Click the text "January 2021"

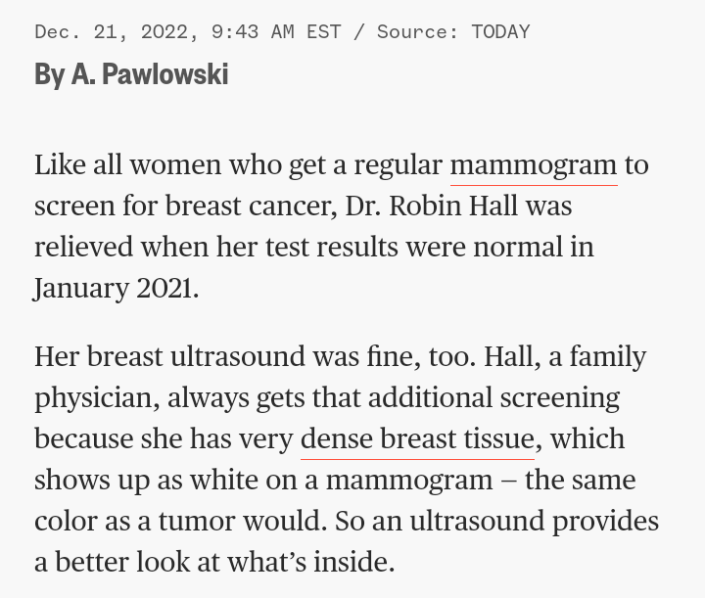(116, 289)
